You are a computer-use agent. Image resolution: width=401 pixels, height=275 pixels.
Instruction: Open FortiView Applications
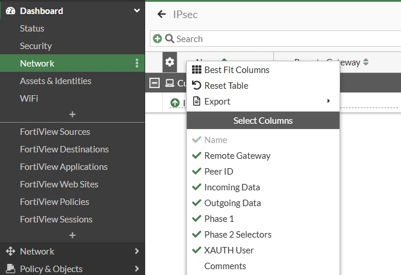pos(64,167)
